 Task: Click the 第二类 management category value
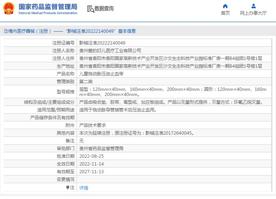(x=86, y=82)
